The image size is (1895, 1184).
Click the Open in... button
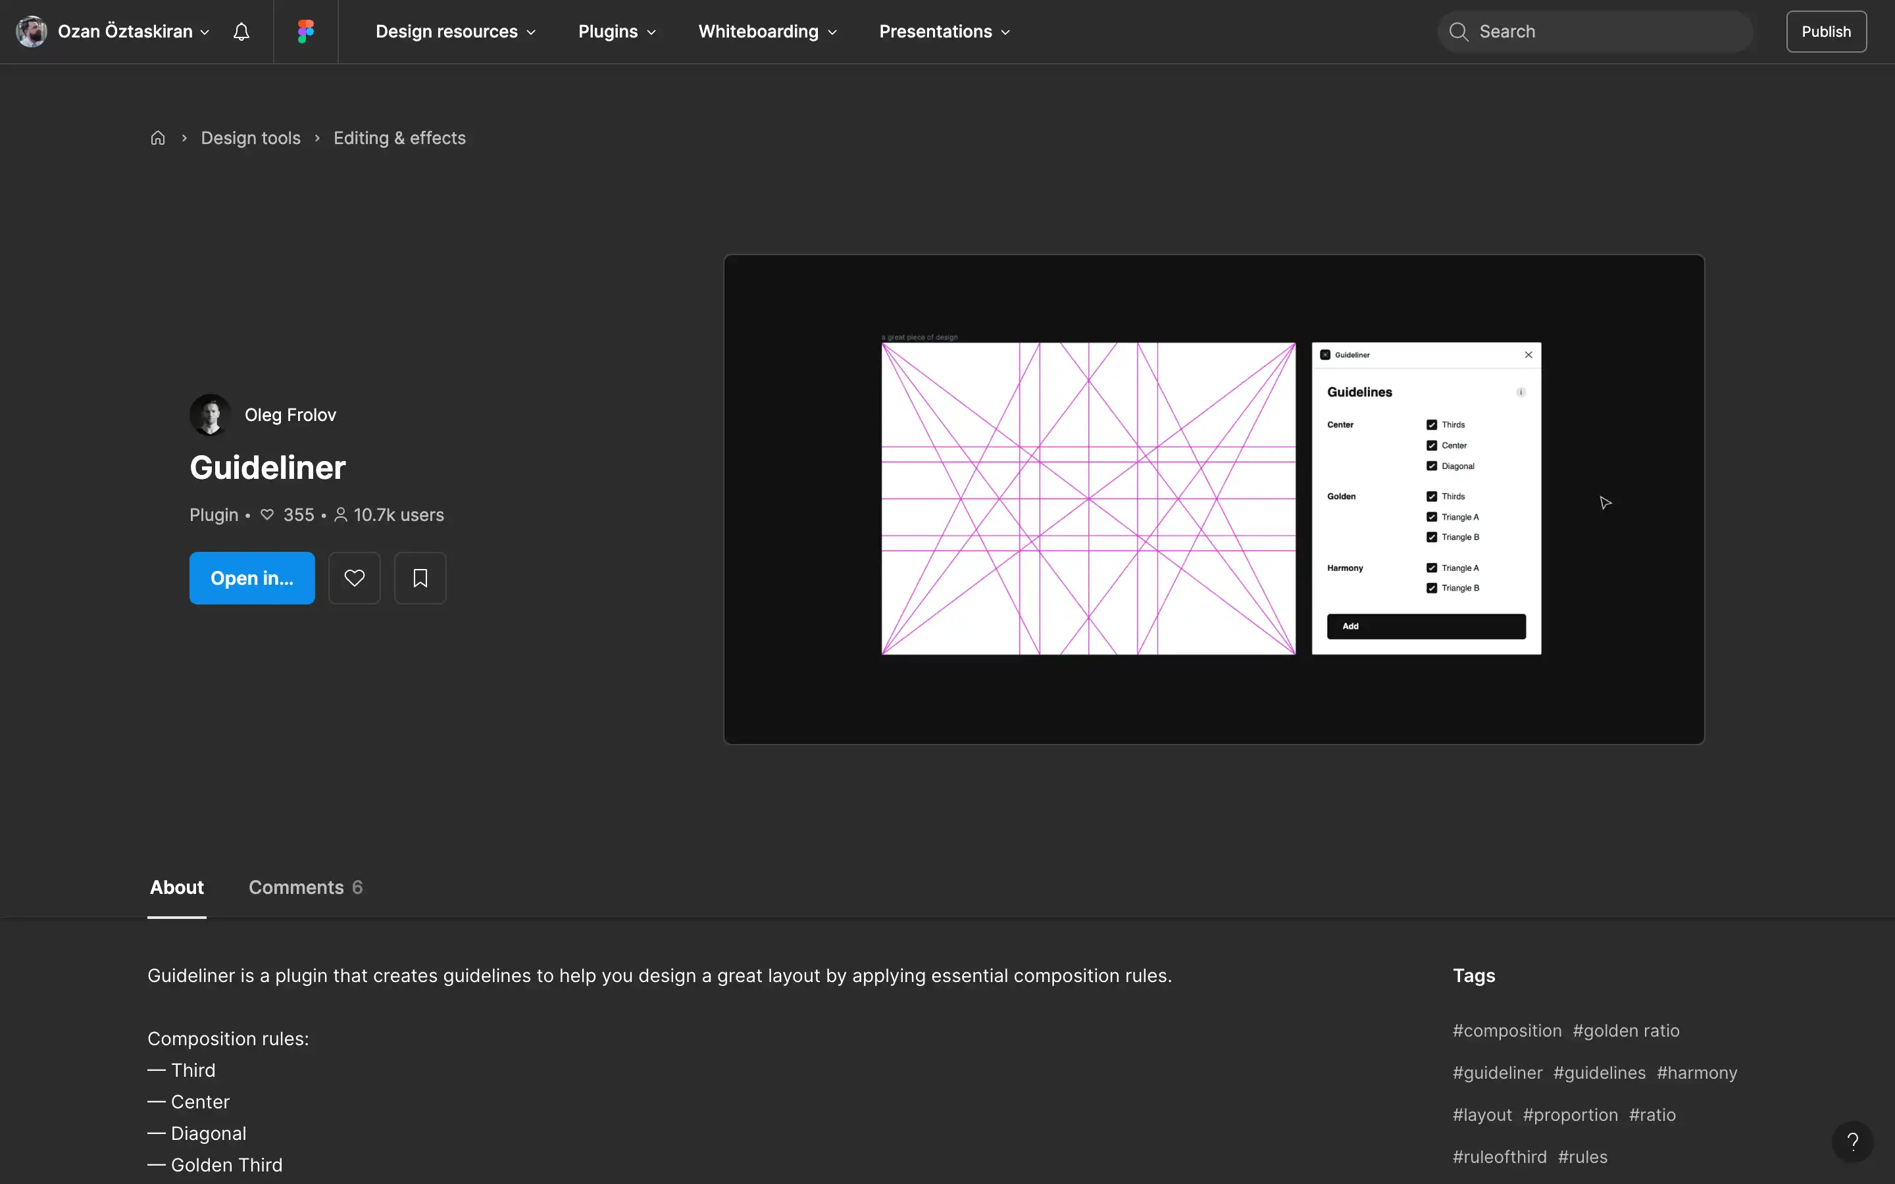(252, 578)
